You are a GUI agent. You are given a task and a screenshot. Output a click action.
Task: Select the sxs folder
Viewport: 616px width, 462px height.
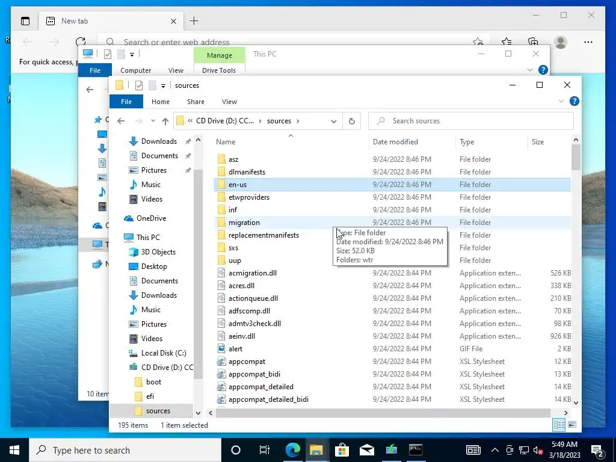pos(233,247)
